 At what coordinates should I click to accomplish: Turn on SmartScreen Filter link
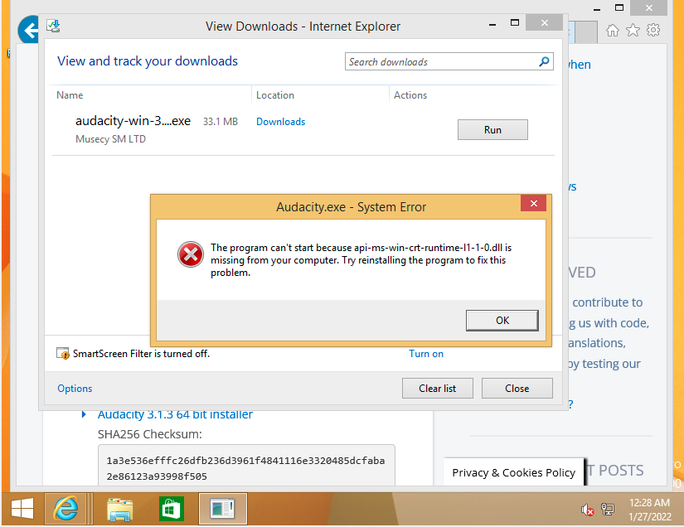coord(426,354)
